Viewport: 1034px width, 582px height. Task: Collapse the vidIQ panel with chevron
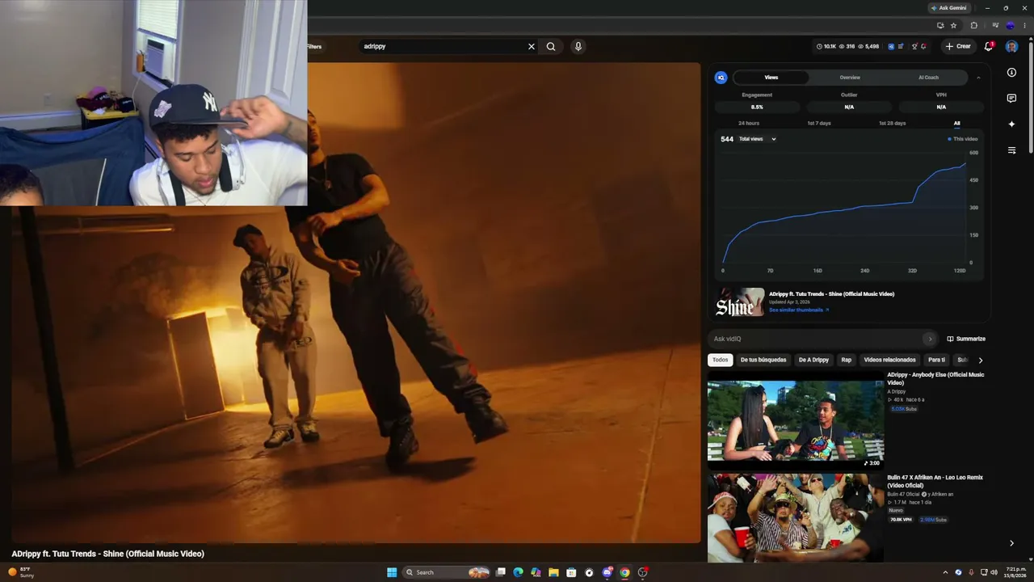pos(978,78)
